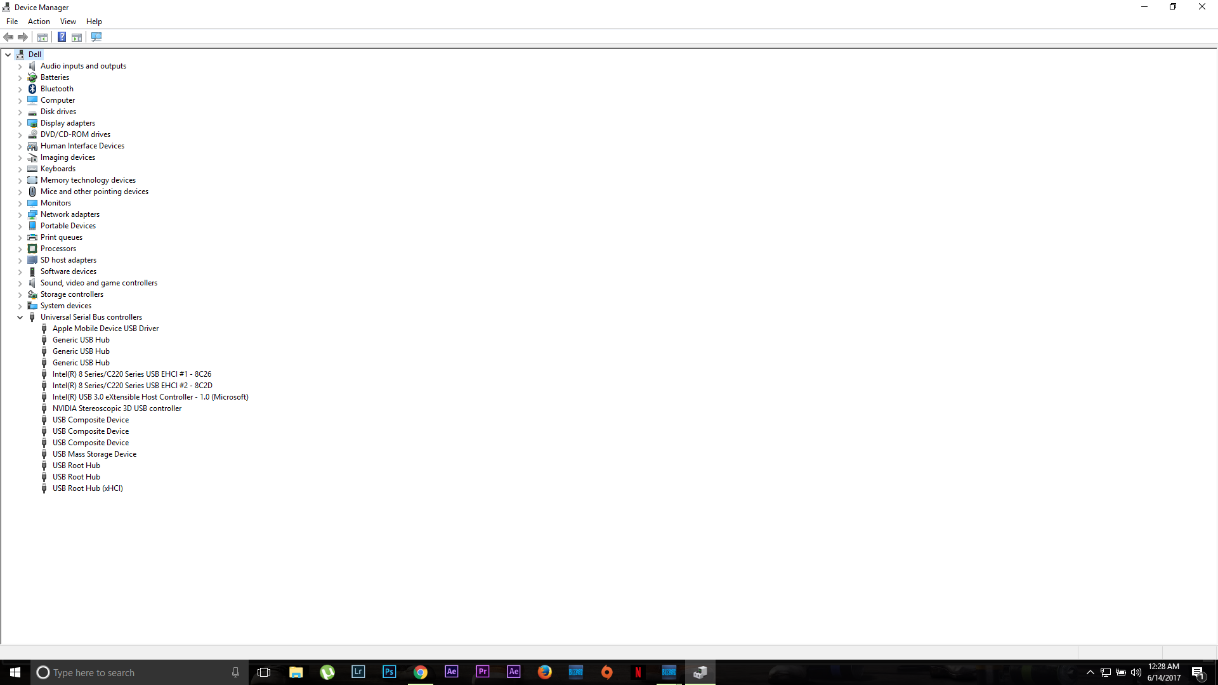Click the Back arrow toolbar icon
The image size is (1218, 685).
tap(8, 37)
